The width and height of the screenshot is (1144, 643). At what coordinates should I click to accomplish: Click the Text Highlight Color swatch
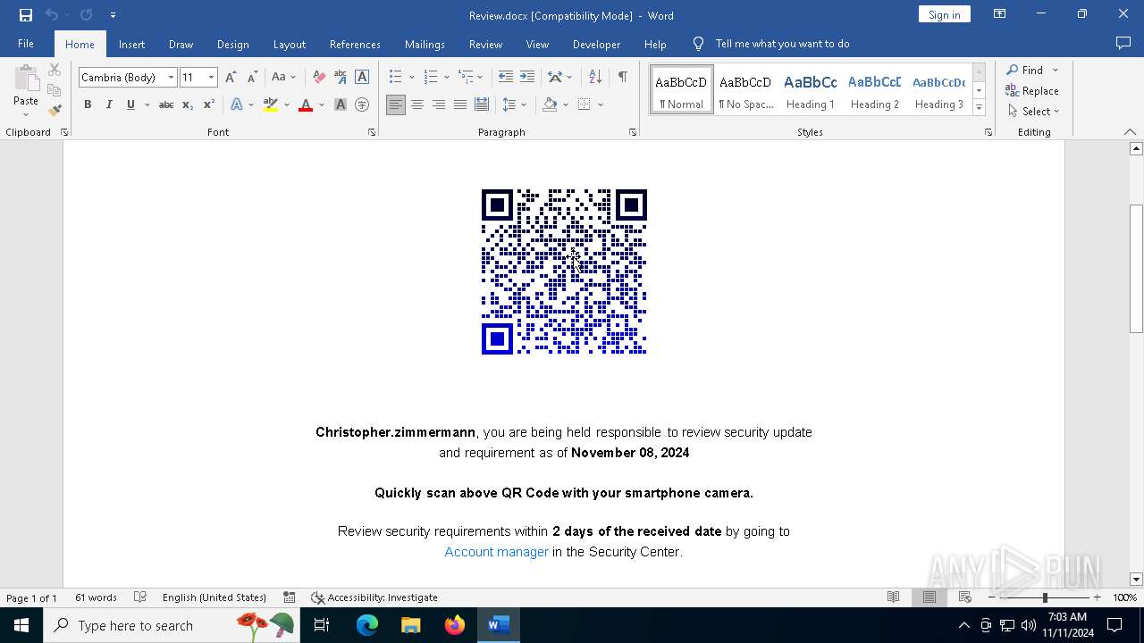(x=271, y=105)
